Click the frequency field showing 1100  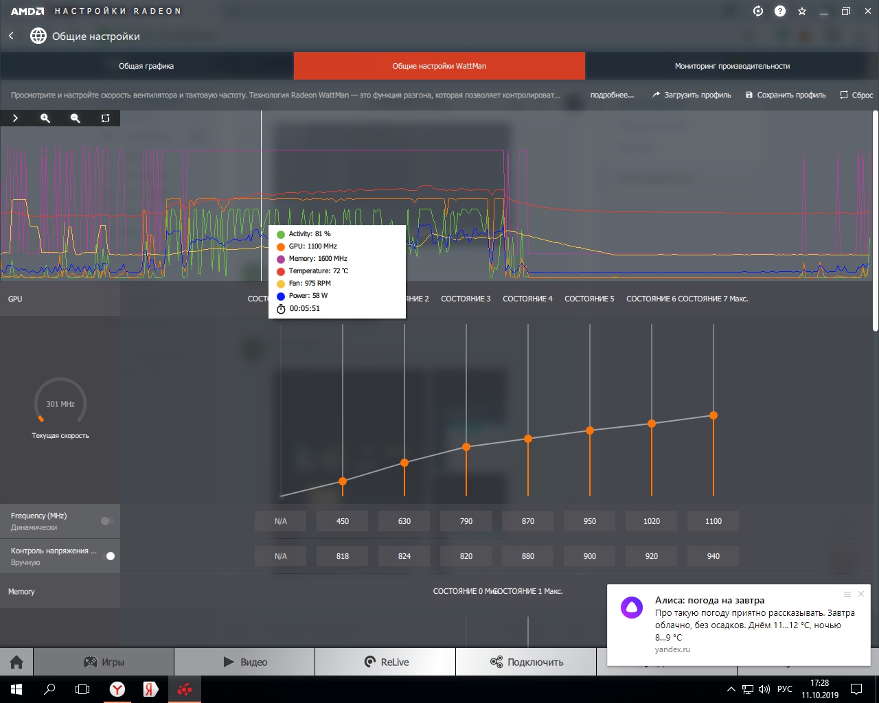(714, 521)
